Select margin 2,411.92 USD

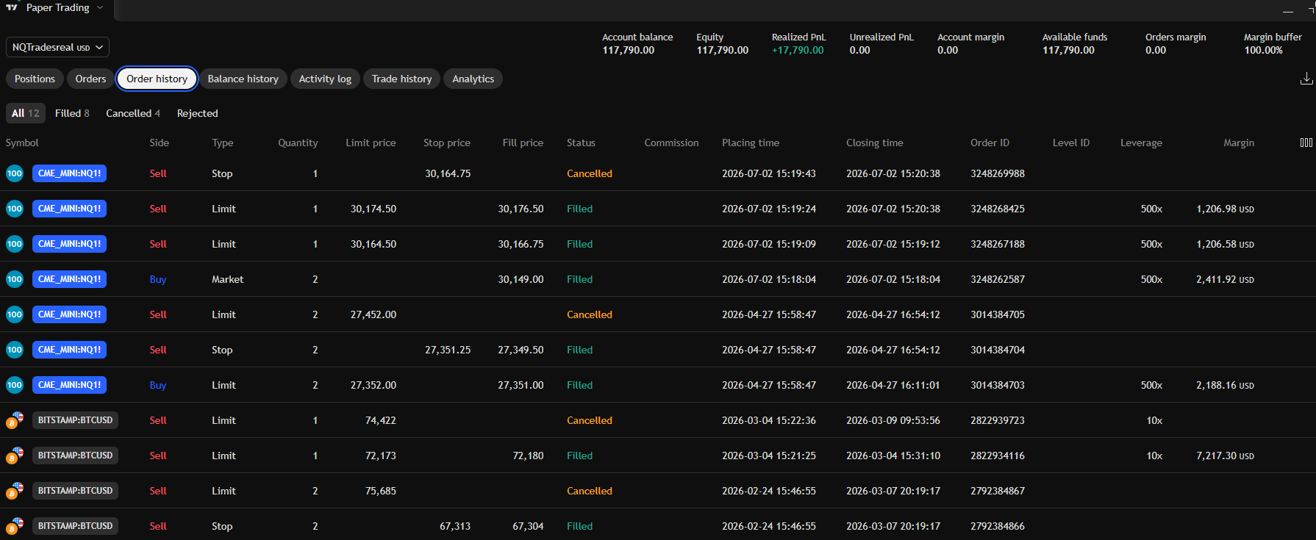click(x=1225, y=279)
